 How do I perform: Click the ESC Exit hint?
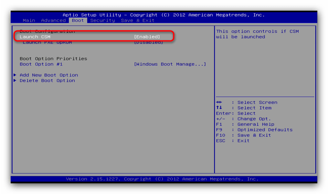click(x=233, y=141)
